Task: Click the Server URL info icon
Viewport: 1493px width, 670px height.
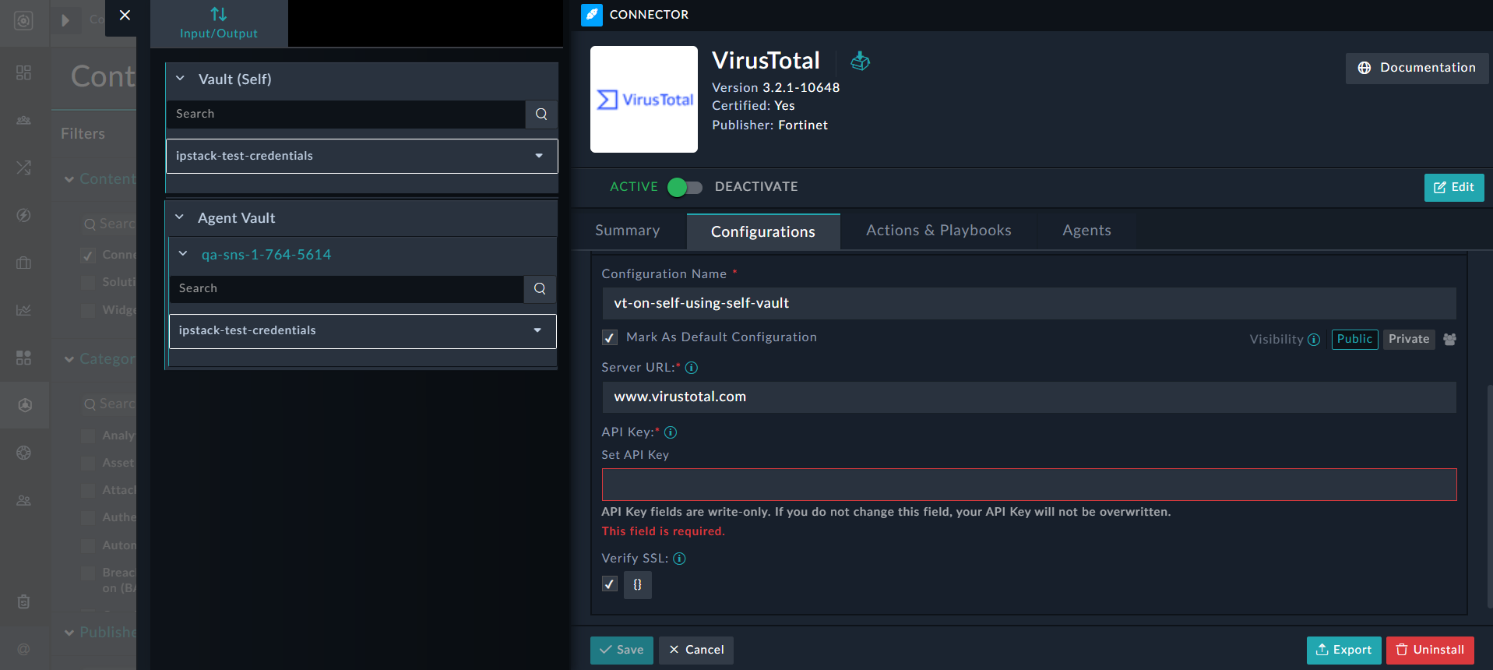Action: [692, 368]
